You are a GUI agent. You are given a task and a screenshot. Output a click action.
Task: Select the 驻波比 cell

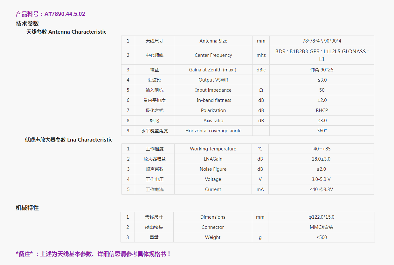pos(155,80)
